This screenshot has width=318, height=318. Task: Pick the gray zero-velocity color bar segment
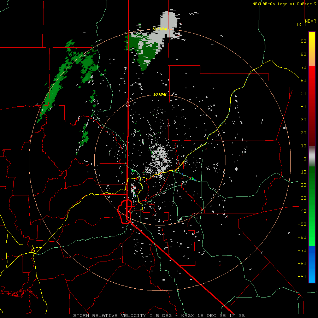[x=312, y=156]
